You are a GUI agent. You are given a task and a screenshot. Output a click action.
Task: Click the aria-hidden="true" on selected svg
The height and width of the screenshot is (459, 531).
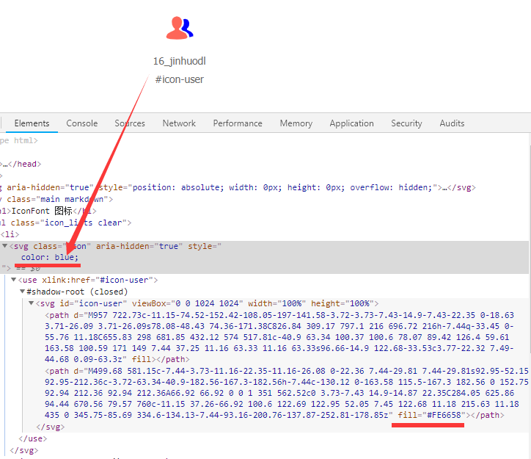point(139,246)
